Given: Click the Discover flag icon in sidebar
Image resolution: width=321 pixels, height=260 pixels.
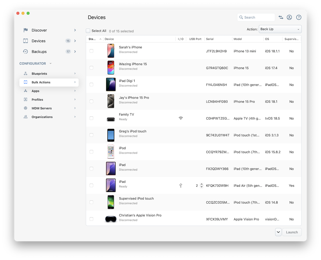Looking at the screenshot, I should [x=26, y=30].
